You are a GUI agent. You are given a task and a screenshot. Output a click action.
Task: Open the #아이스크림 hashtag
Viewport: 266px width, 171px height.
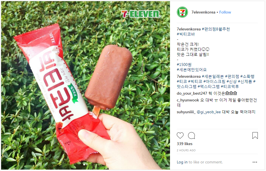pyautogui.click(x=214, y=82)
